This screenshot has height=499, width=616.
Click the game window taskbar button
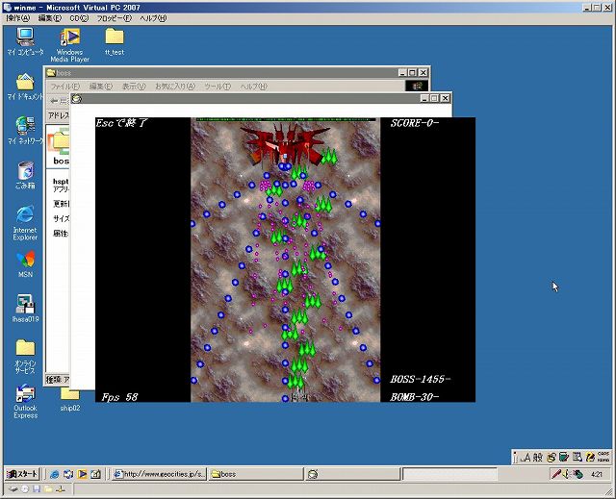(353, 474)
